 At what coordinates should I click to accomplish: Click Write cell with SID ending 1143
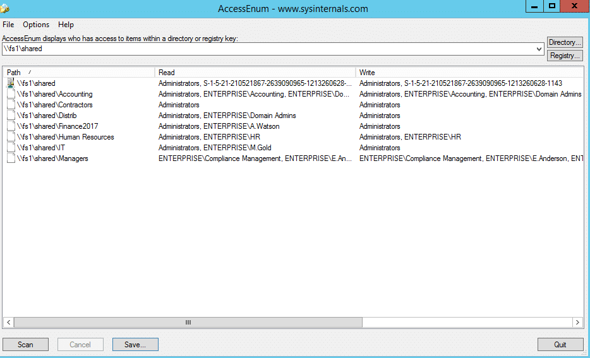point(461,83)
